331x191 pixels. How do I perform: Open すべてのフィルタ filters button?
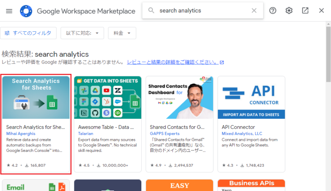[28, 33]
